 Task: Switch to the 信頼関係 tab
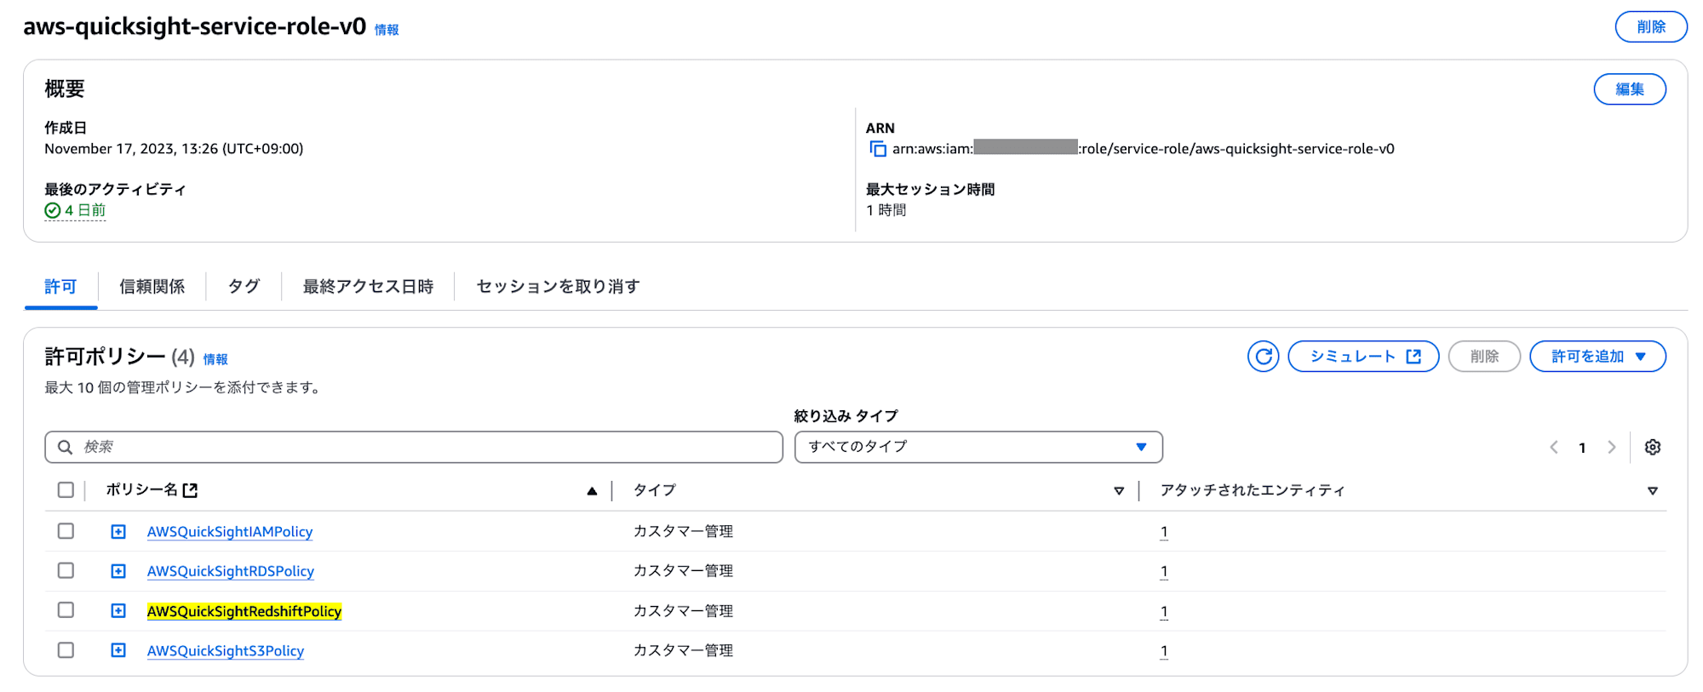coord(152,287)
